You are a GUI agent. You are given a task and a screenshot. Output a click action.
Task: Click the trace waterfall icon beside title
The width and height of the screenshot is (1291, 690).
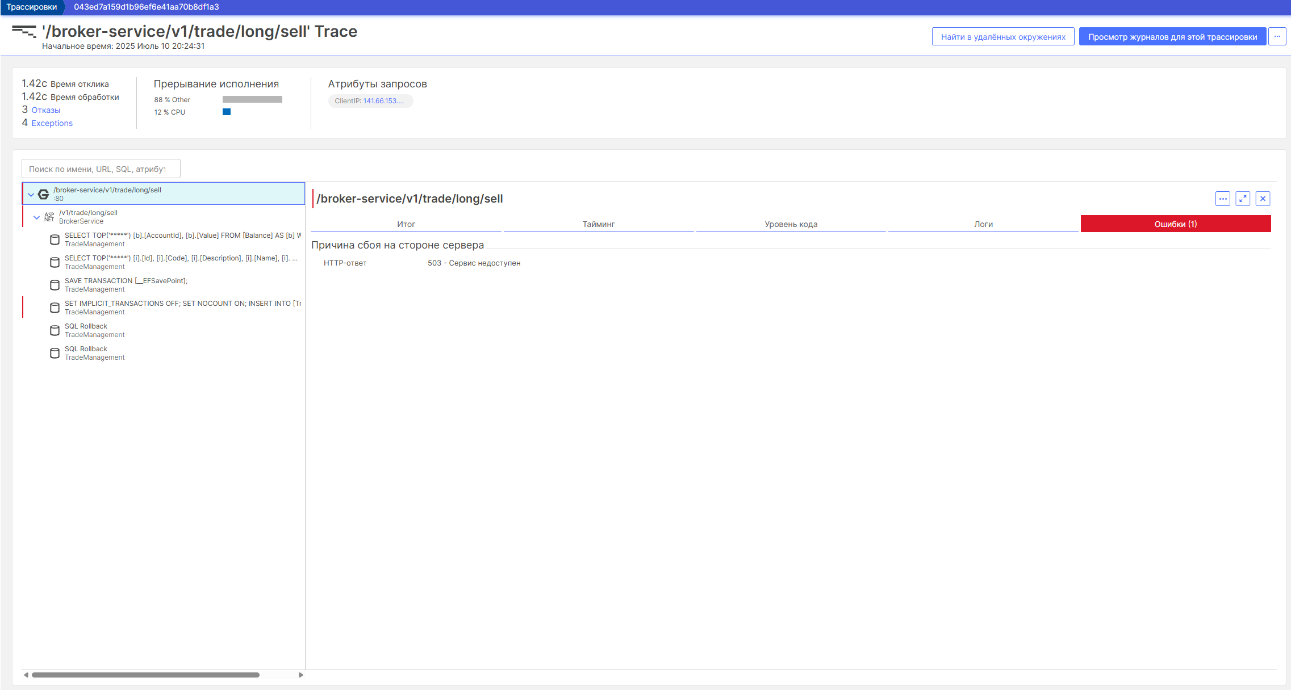[24, 31]
